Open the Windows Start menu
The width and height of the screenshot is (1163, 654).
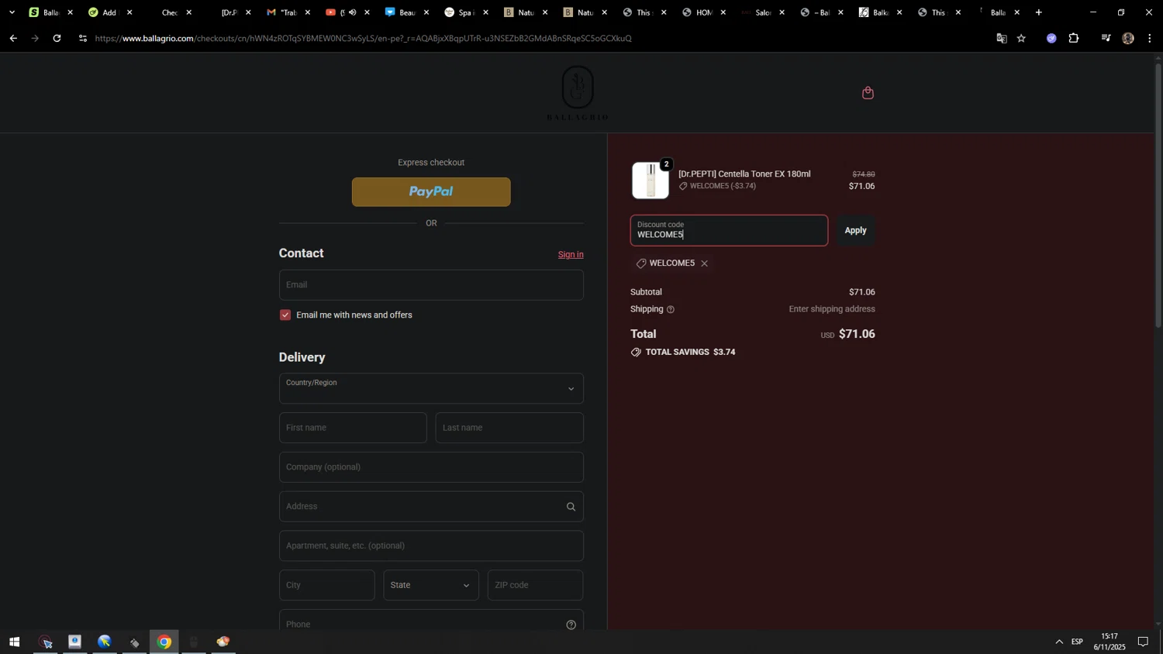click(x=14, y=642)
